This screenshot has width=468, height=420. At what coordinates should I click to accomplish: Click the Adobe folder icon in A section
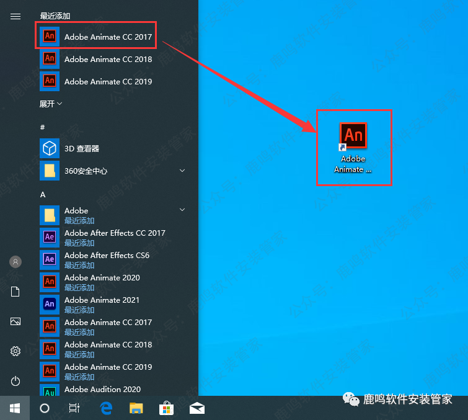(x=50, y=215)
